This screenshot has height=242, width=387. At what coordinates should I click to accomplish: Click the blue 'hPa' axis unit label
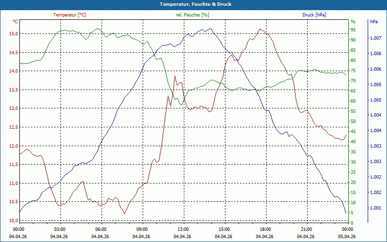[374, 22]
